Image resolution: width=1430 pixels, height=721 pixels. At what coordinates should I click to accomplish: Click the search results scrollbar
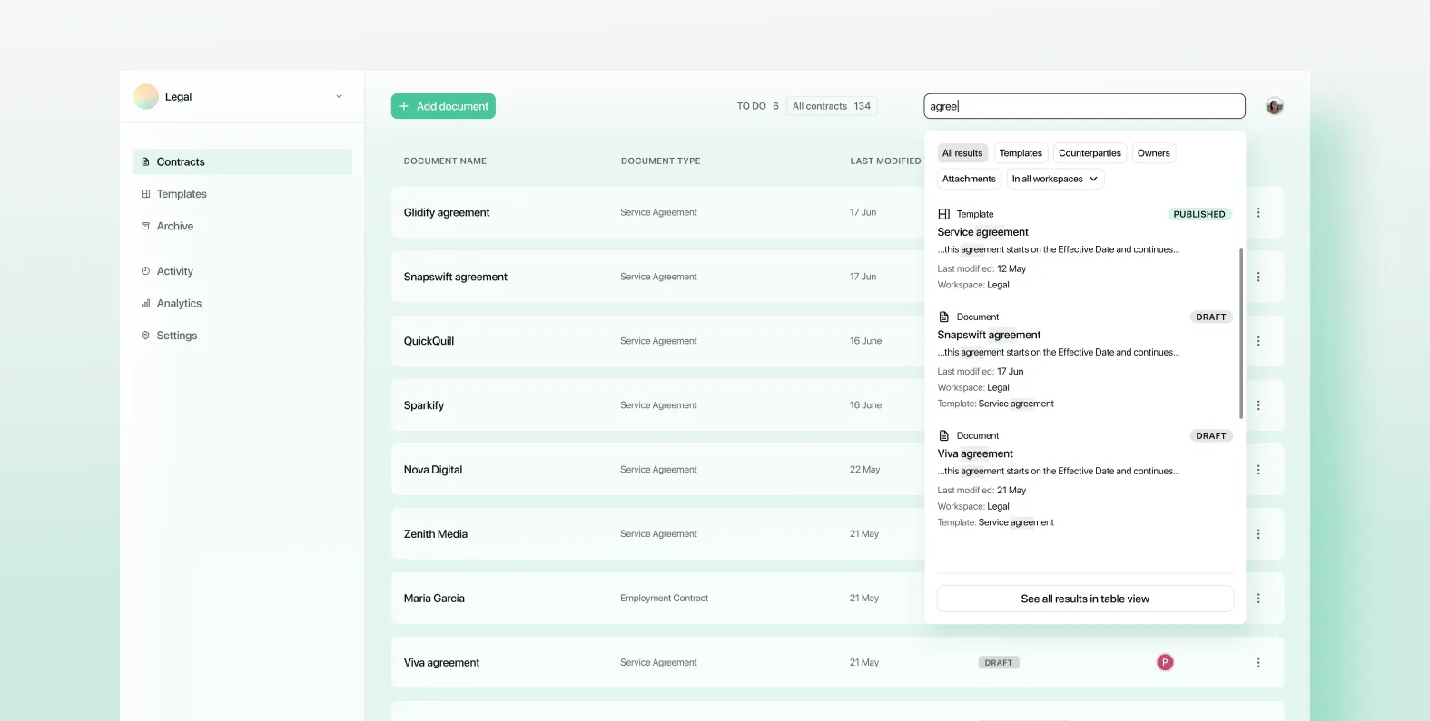coord(1241,333)
